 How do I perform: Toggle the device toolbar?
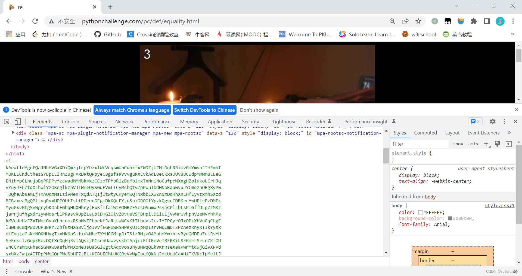coord(18,121)
